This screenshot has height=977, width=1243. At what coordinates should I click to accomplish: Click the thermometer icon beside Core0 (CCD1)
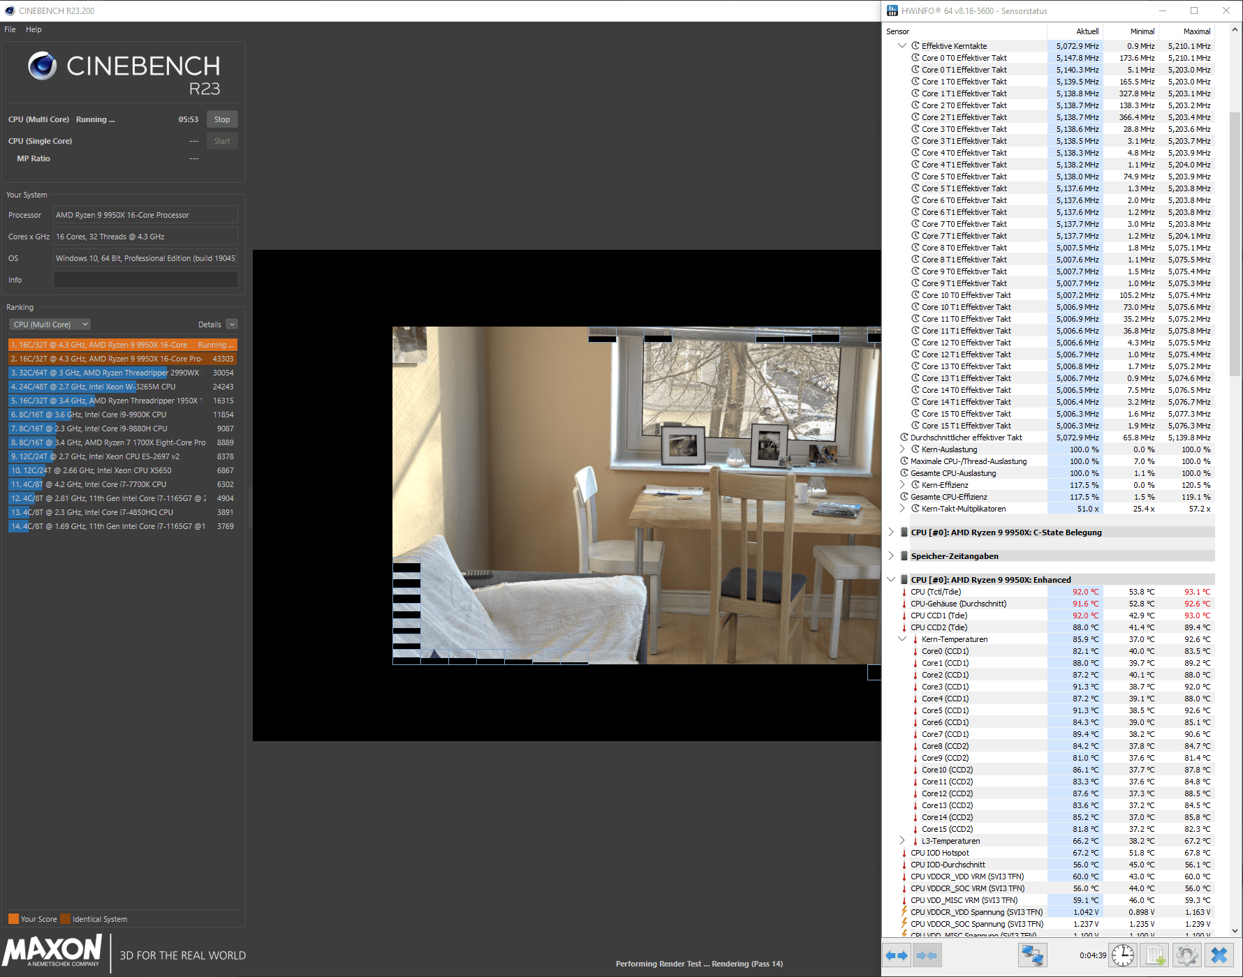click(915, 651)
